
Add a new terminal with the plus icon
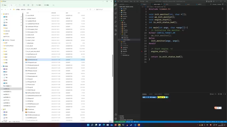pos(215,94)
